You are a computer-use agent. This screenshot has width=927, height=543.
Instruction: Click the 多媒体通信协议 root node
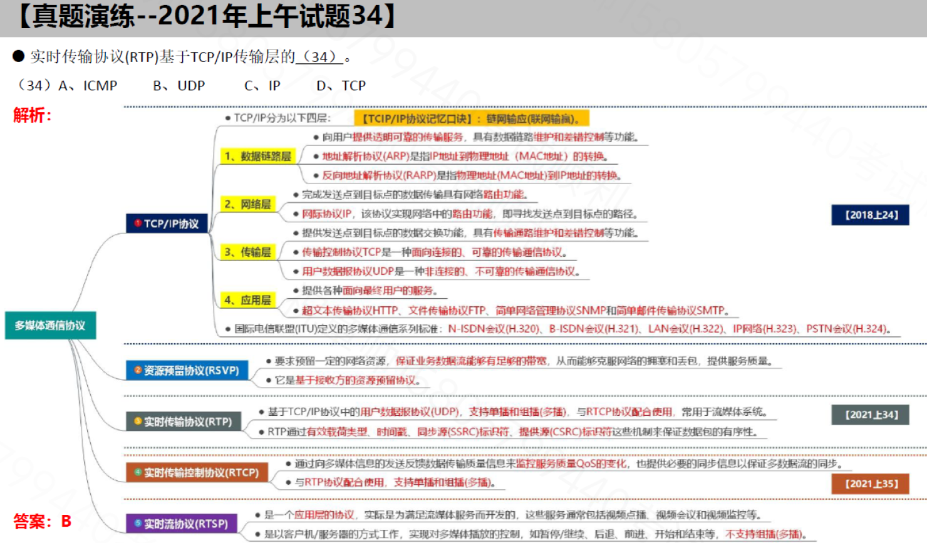tap(50, 325)
